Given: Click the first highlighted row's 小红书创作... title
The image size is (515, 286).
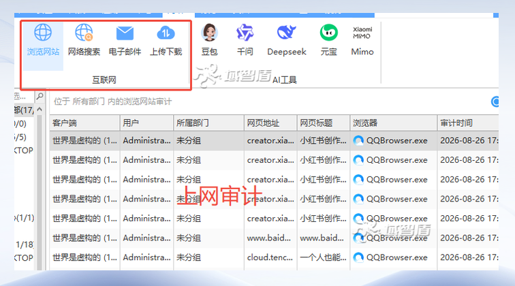Looking at the screenshot, I should pos(323,140).
